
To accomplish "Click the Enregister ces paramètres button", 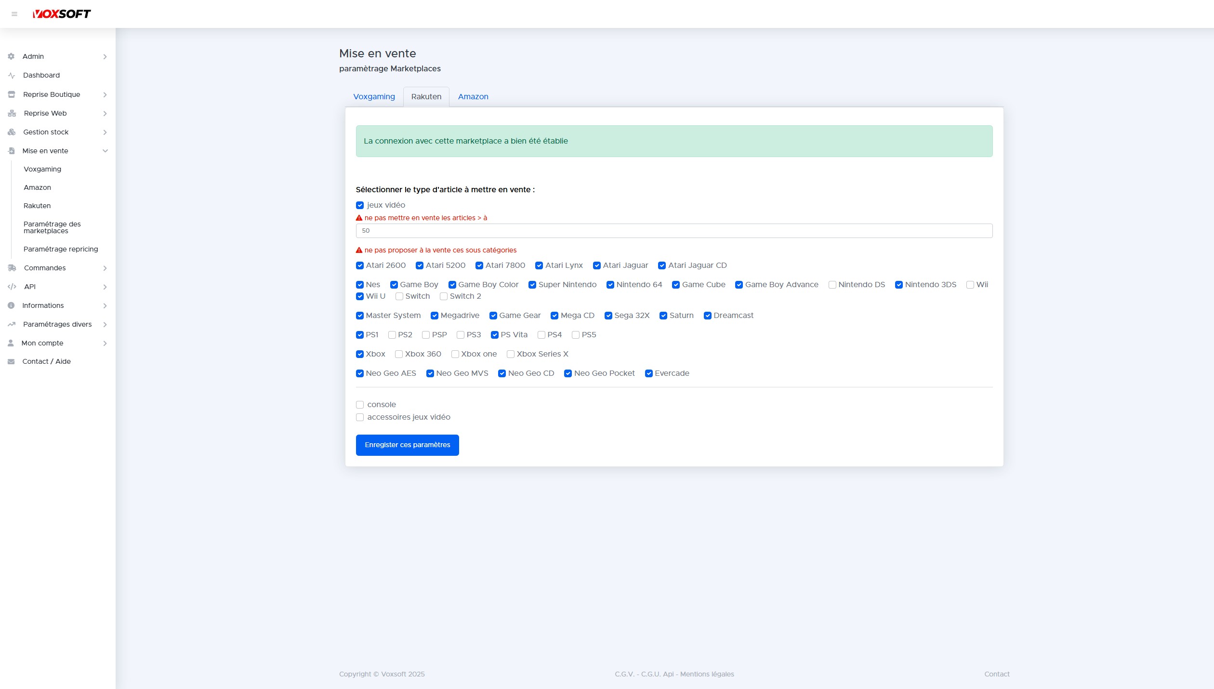I will (x=407, y=445).
